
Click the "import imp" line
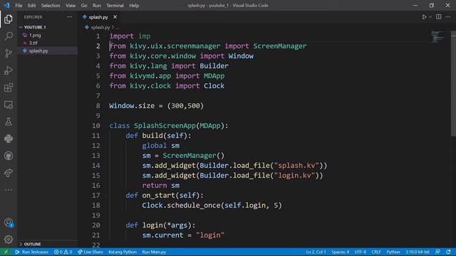coord(130,36)
